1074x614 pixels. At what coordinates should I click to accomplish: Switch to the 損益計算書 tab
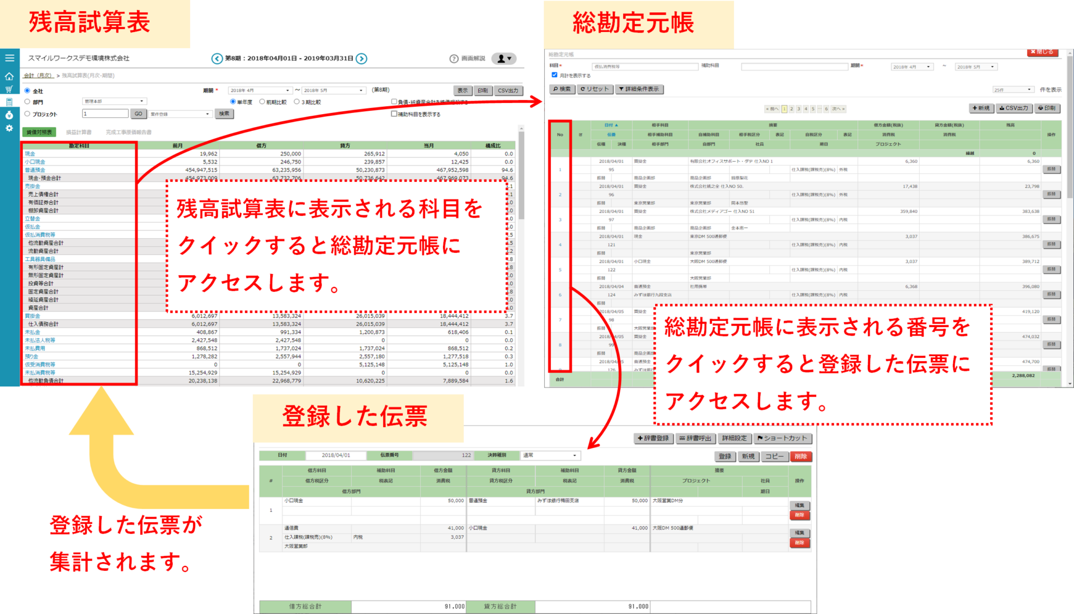point(78,132)
